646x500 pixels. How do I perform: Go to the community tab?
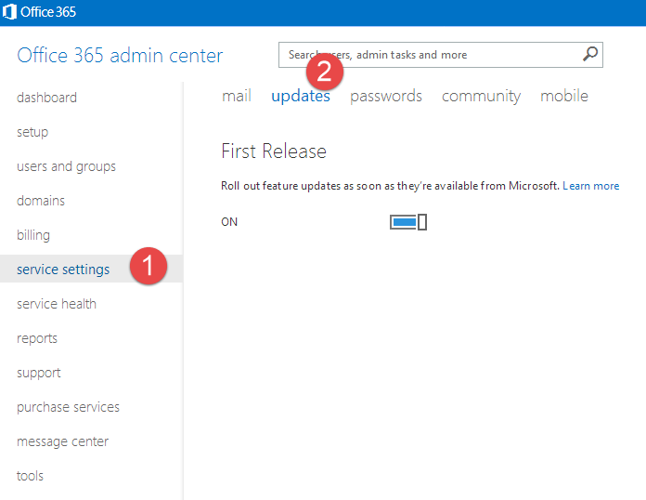click(481, 96)
